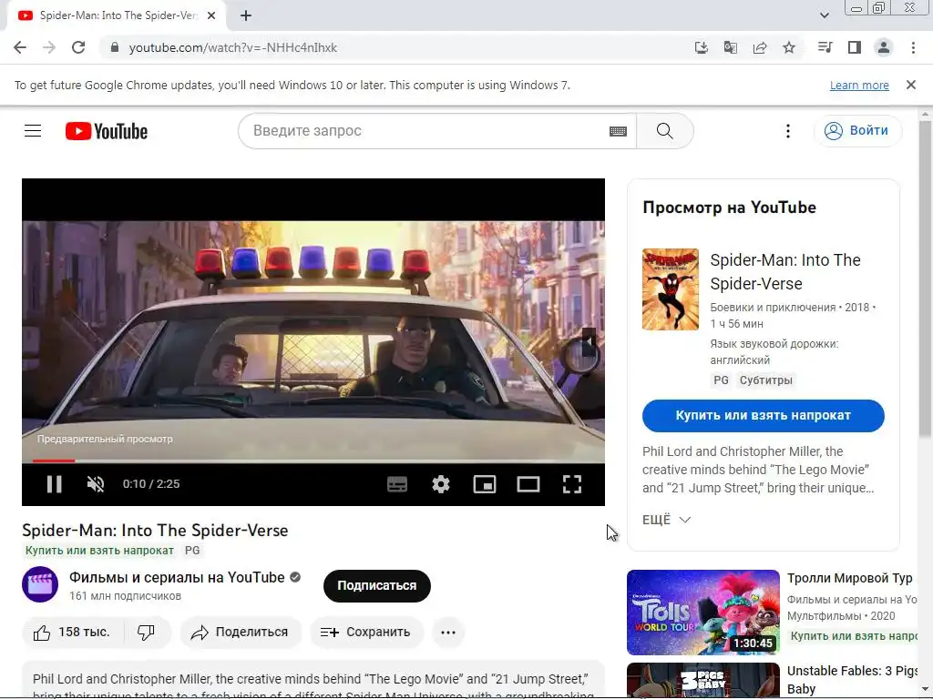The width and height of the screenshot is (933, 699).
Task: Dislike the video
Action: coord(147,633)
